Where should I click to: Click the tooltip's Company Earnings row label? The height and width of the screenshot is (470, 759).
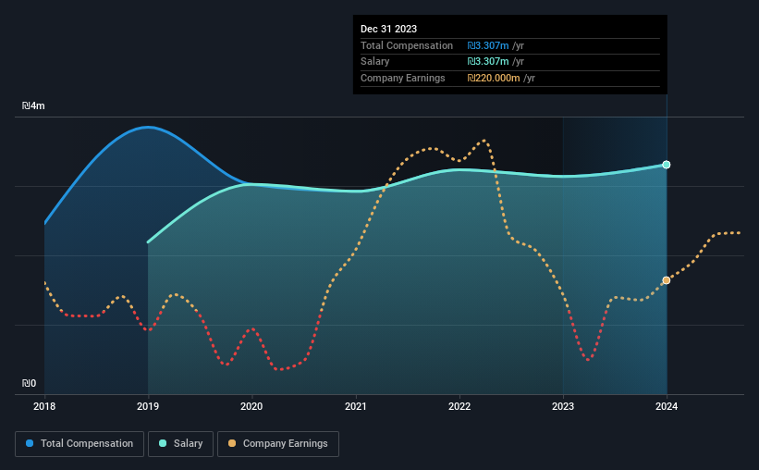(403, 78)
